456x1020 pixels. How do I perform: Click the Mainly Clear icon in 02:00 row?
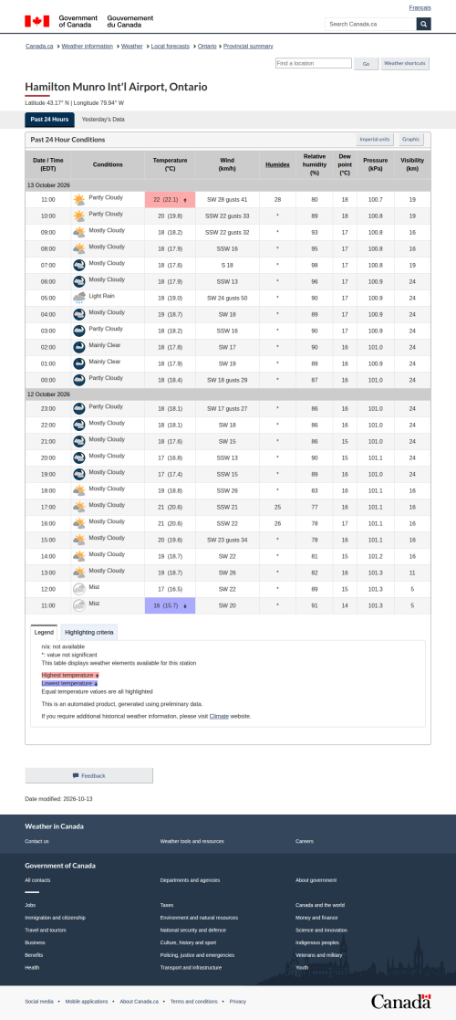coord(78,347)
